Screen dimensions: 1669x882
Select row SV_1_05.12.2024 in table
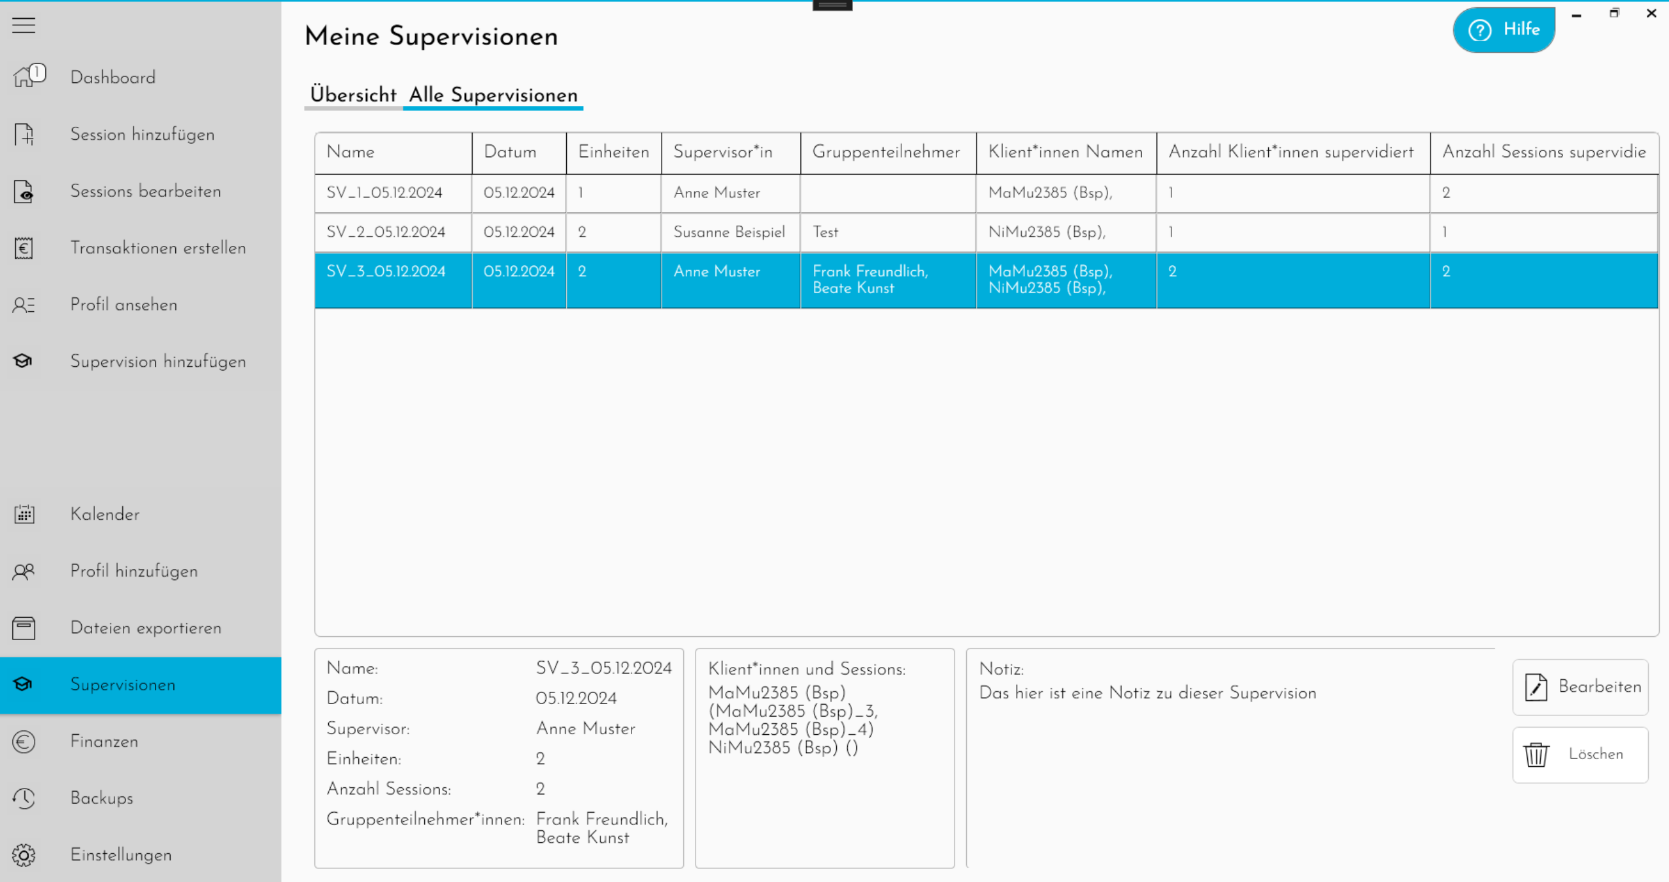pos(384,193)
